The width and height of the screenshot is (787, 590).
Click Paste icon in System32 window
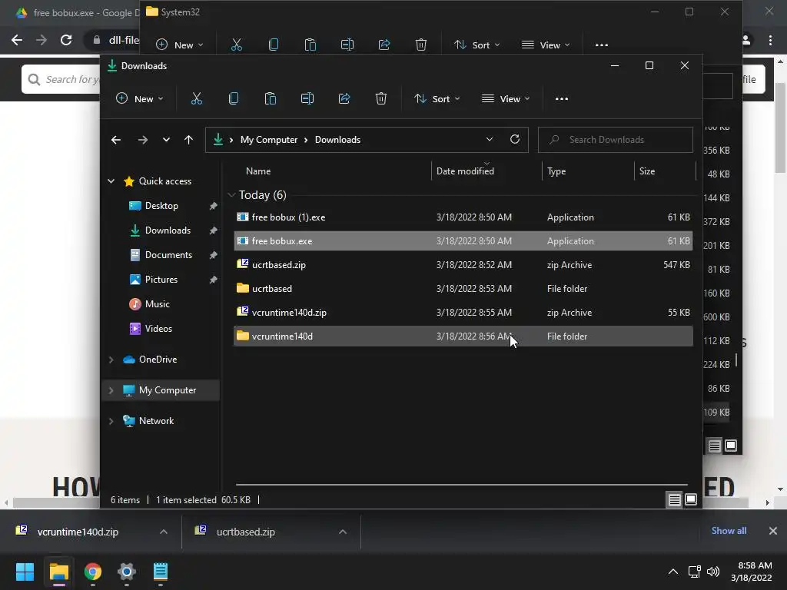pos(310,45)
